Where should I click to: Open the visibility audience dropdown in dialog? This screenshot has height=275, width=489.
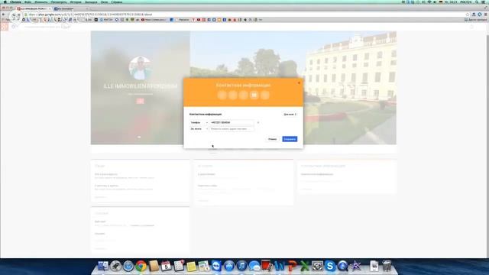click(x=290, y=115)
